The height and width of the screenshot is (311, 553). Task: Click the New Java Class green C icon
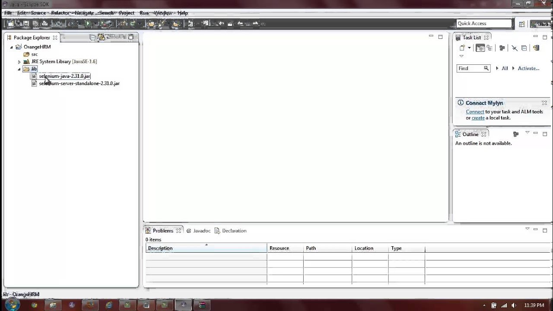pos(133,24)
